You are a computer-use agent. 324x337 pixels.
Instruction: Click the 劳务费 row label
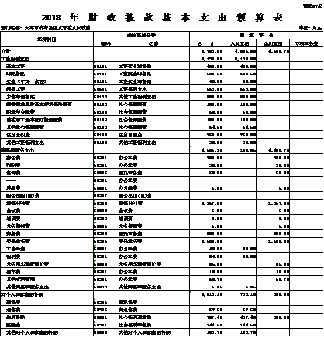pyautogui.click(x=13, y=233)
